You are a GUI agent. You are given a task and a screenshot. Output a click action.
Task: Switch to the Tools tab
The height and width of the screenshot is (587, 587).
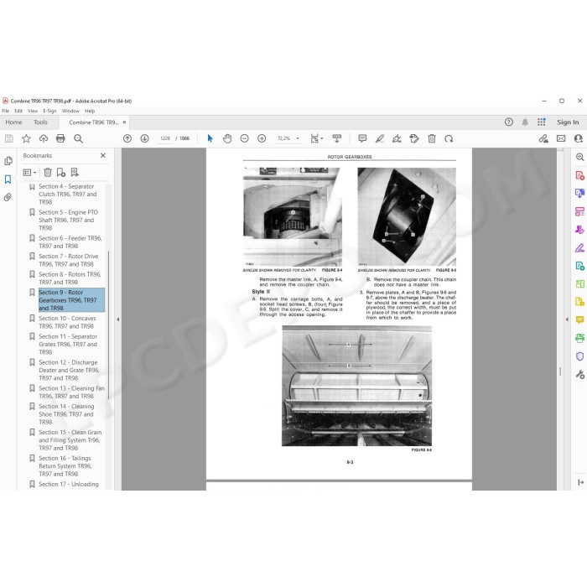[40, 122]
